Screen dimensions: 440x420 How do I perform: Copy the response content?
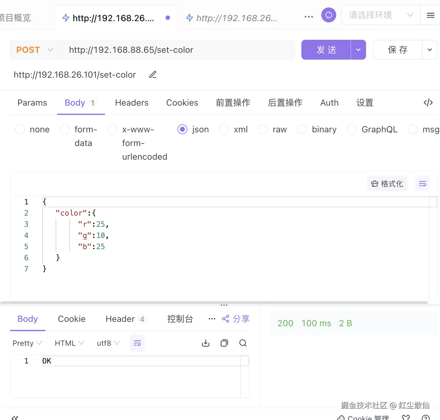(224, 343)
